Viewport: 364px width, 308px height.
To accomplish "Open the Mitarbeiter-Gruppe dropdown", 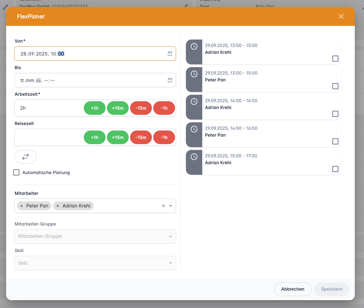I will (95, 236).
